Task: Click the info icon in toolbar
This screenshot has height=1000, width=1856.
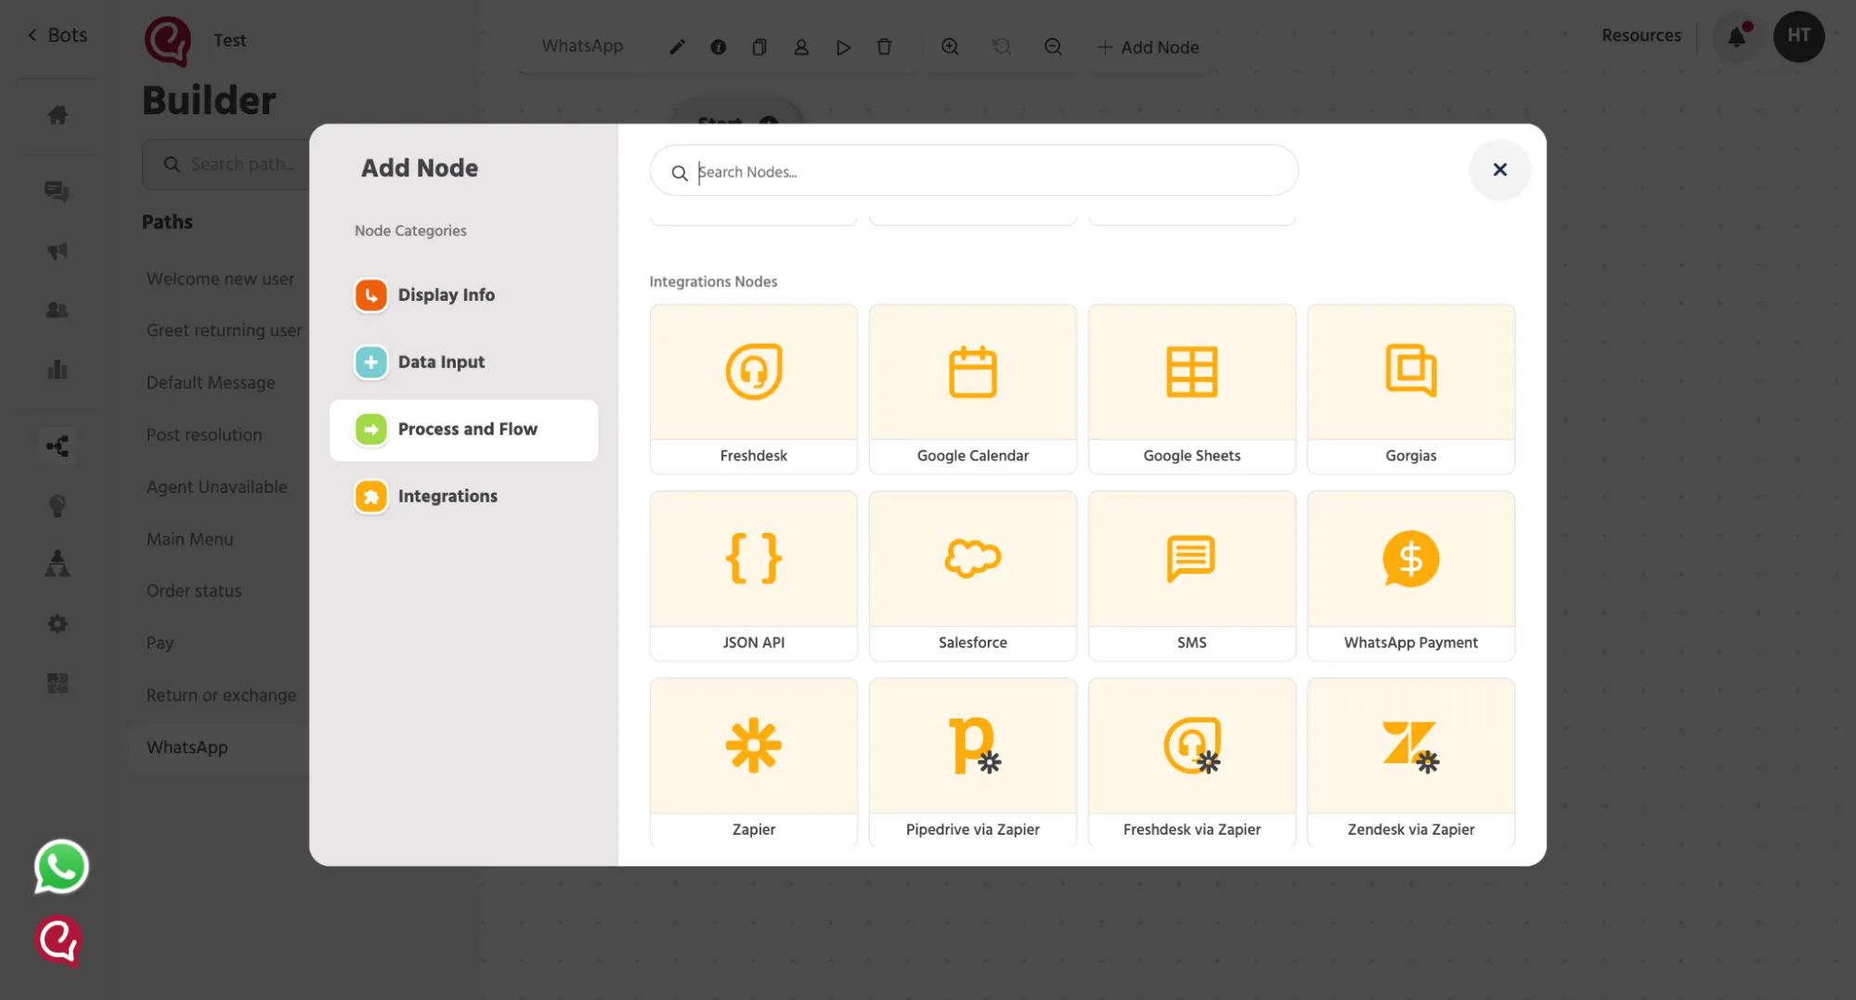Action: [718, 46]
